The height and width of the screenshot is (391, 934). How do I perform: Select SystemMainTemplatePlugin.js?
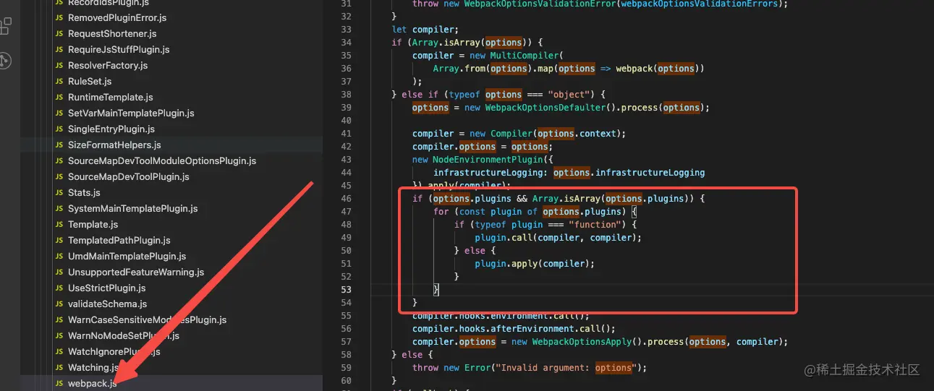[133, 209]
